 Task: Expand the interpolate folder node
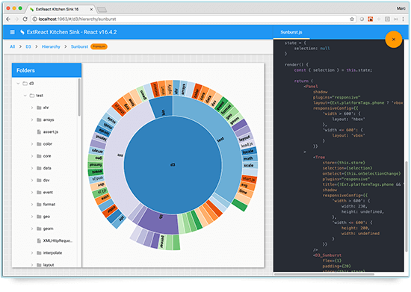click(32, 252)
